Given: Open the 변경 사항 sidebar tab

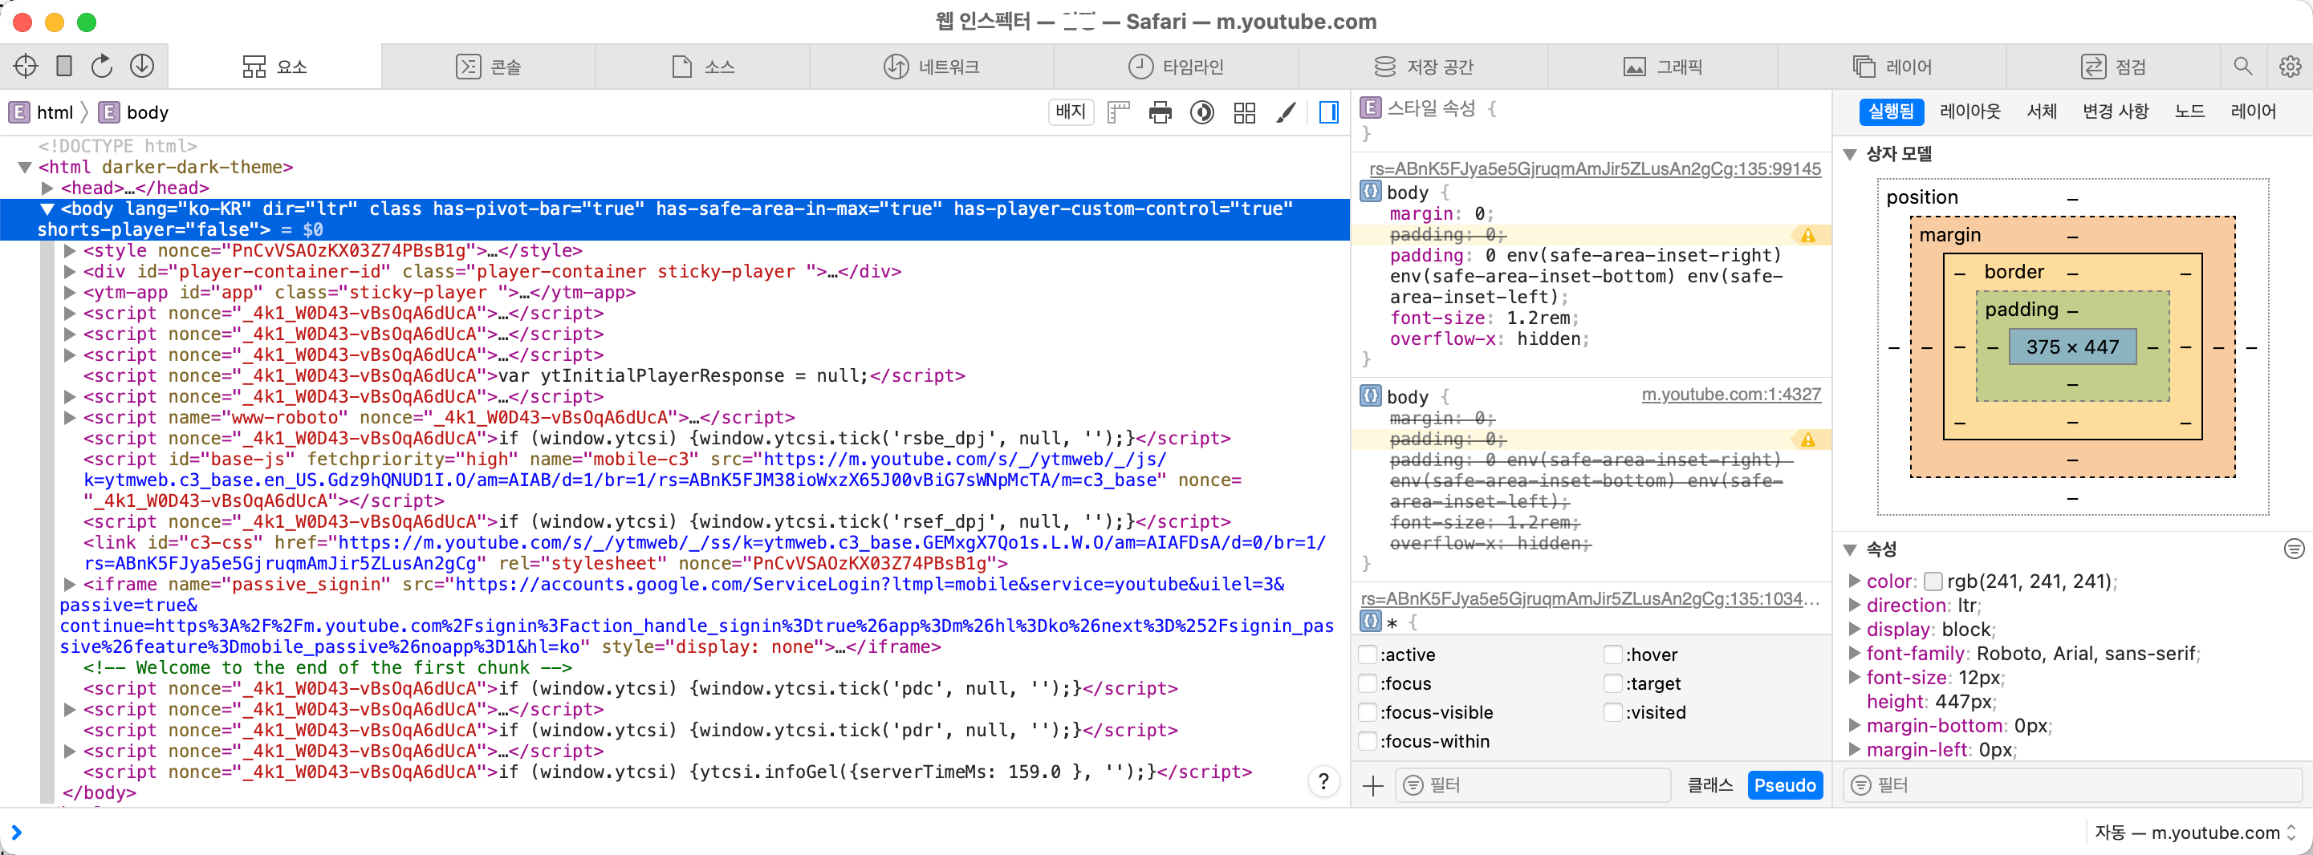Looking at the screenshot, I should pyautogui.click(x=2116, y=111).
